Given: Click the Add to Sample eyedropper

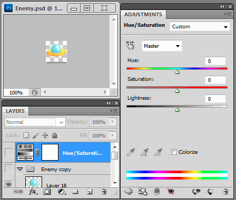Looking at the screenshot, I should coord(145,152).
